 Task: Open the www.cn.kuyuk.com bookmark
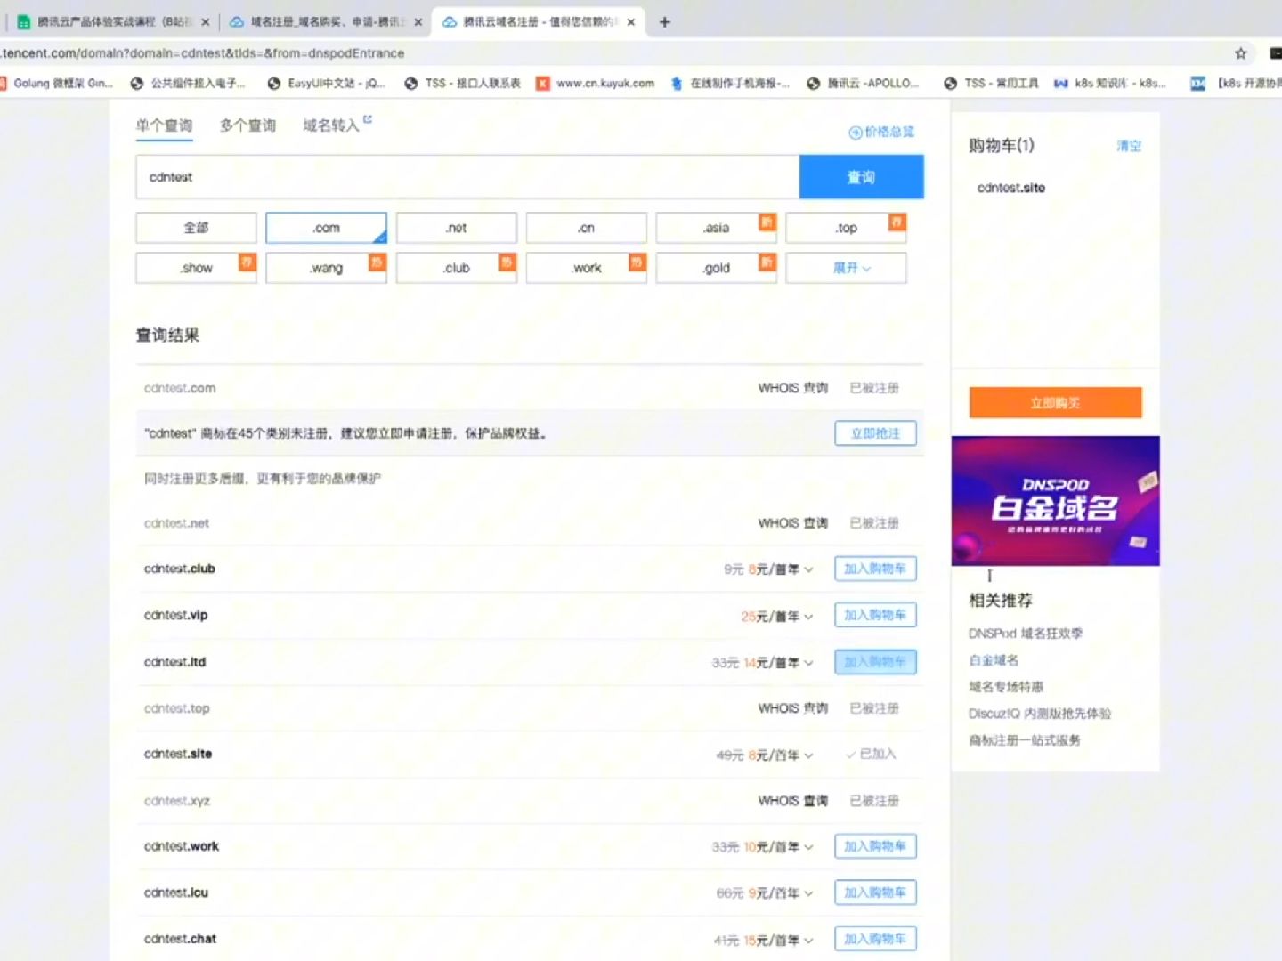[x=596, y=84]
